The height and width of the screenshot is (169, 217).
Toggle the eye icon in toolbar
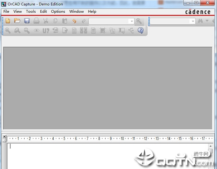coord(36,31)
